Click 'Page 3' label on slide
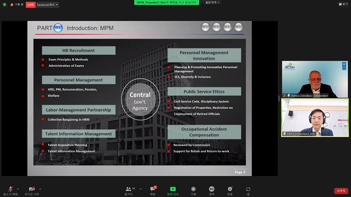Image resolution: width=351 pixels, height=197 pixels. (x=240, y=172)
